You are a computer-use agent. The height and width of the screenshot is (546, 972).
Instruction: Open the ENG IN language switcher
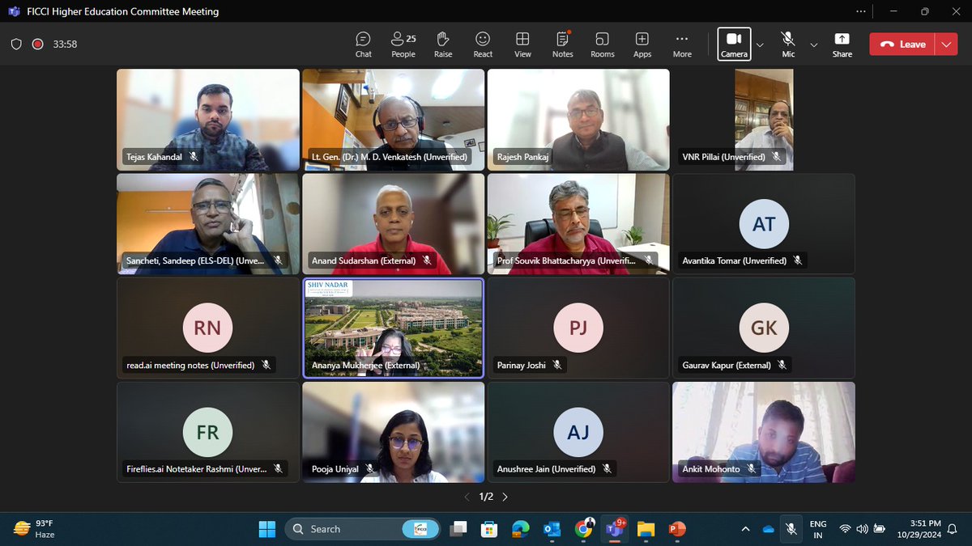[x=818, y=530]
